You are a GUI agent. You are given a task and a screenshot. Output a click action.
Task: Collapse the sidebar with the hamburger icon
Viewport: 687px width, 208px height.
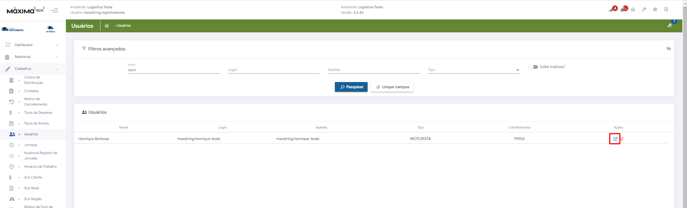(54, 10)
